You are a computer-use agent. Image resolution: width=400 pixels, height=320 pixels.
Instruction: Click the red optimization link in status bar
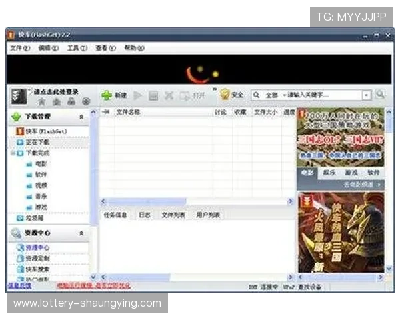click(94, 285)
